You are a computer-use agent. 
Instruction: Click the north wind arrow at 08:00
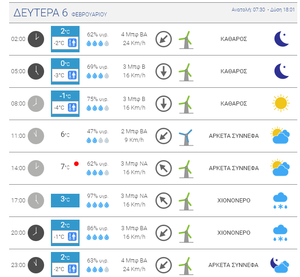pyautogui.click(x=163, y=104)
